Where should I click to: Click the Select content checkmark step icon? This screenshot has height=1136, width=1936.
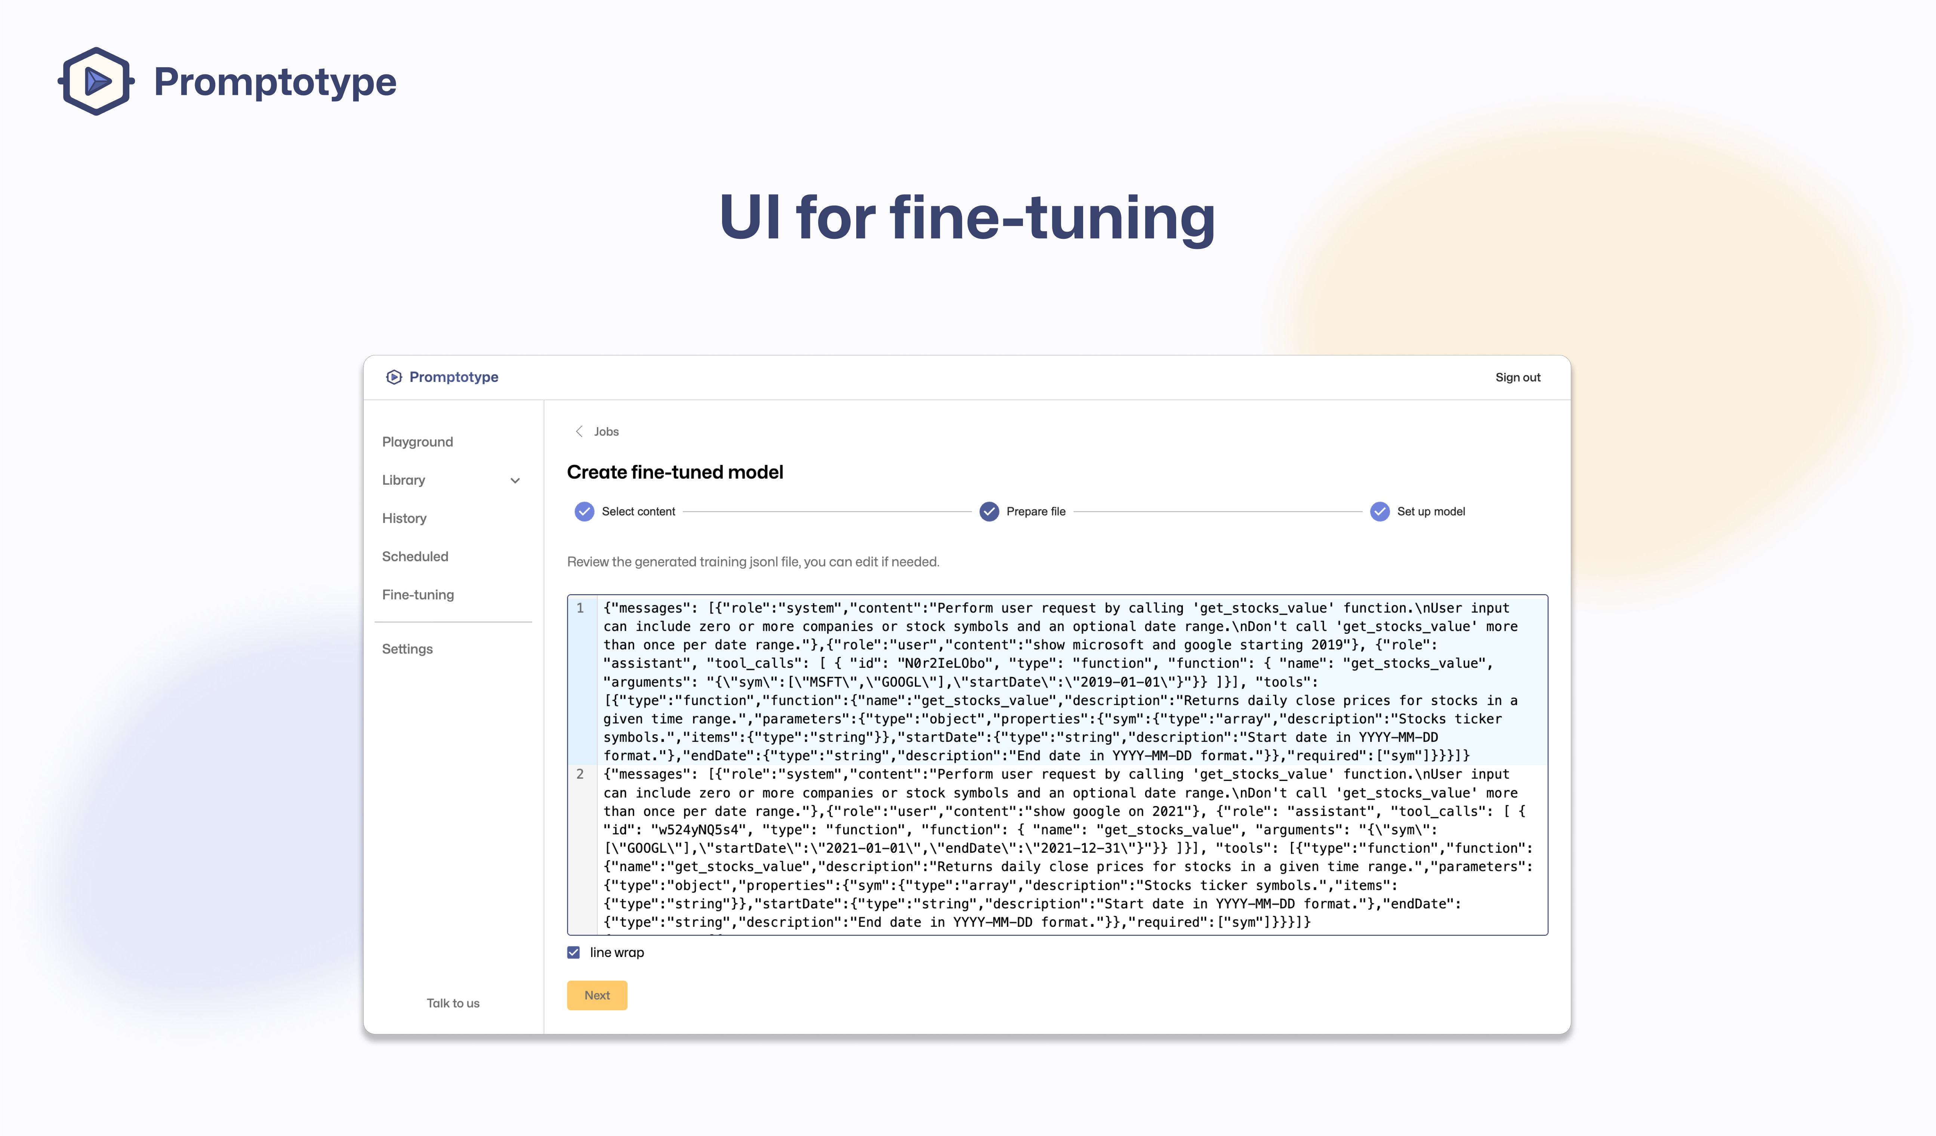(585, 512)
